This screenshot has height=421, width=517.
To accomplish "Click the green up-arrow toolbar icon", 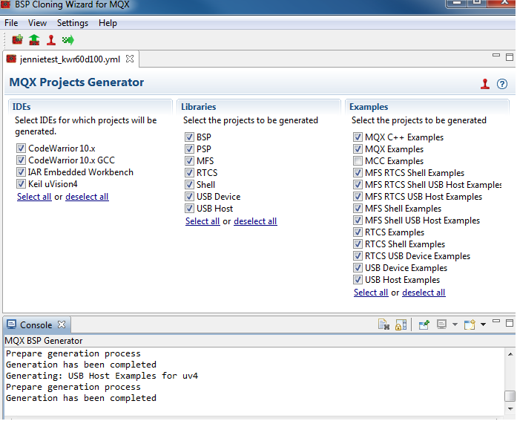I will 34,40.
